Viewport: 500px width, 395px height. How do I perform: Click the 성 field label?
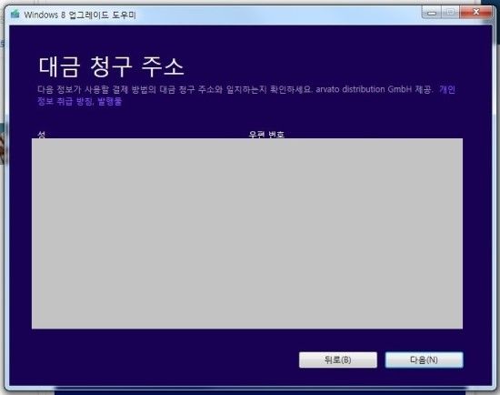(x=42, y=135)
